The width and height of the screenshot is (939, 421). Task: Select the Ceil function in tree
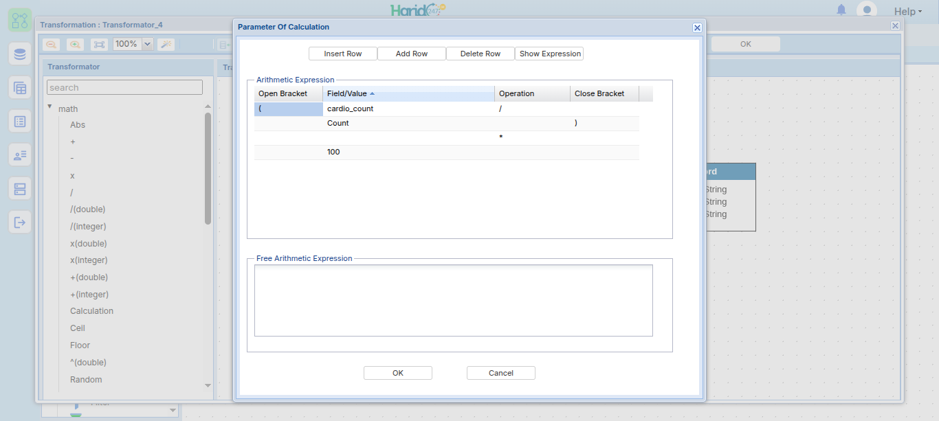click(78, 328)
